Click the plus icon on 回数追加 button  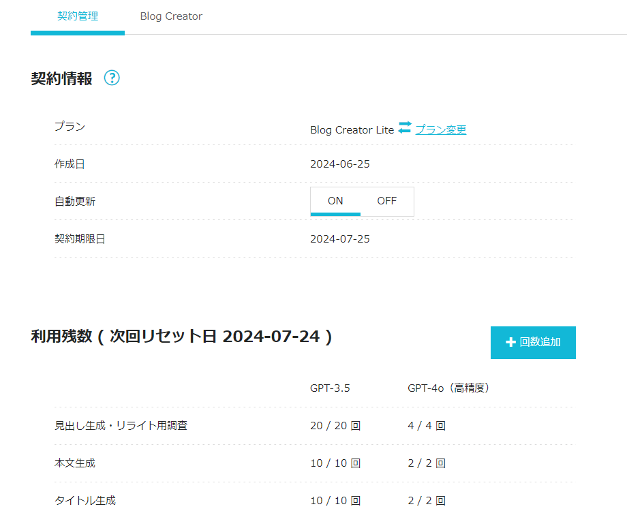510,343
